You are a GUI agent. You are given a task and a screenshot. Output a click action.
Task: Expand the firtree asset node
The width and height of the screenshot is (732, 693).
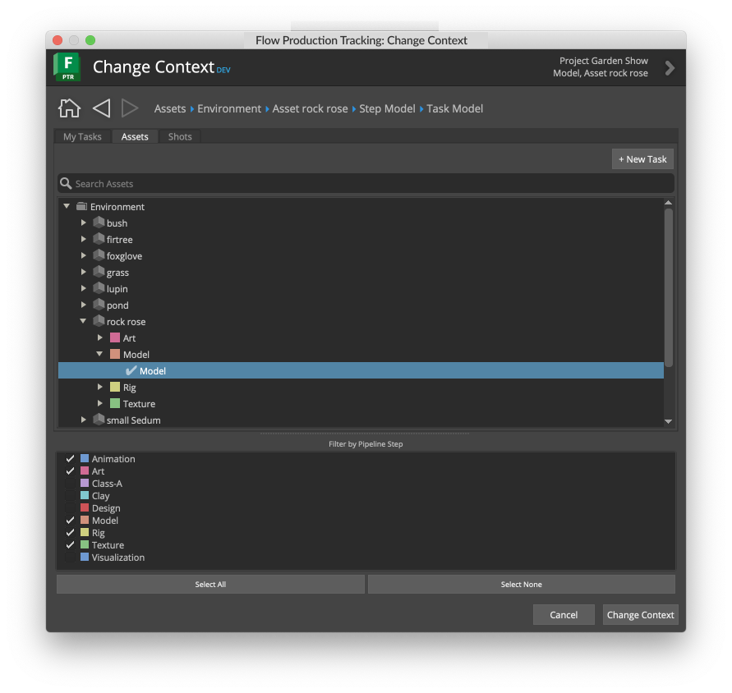[x=84, y=239]
